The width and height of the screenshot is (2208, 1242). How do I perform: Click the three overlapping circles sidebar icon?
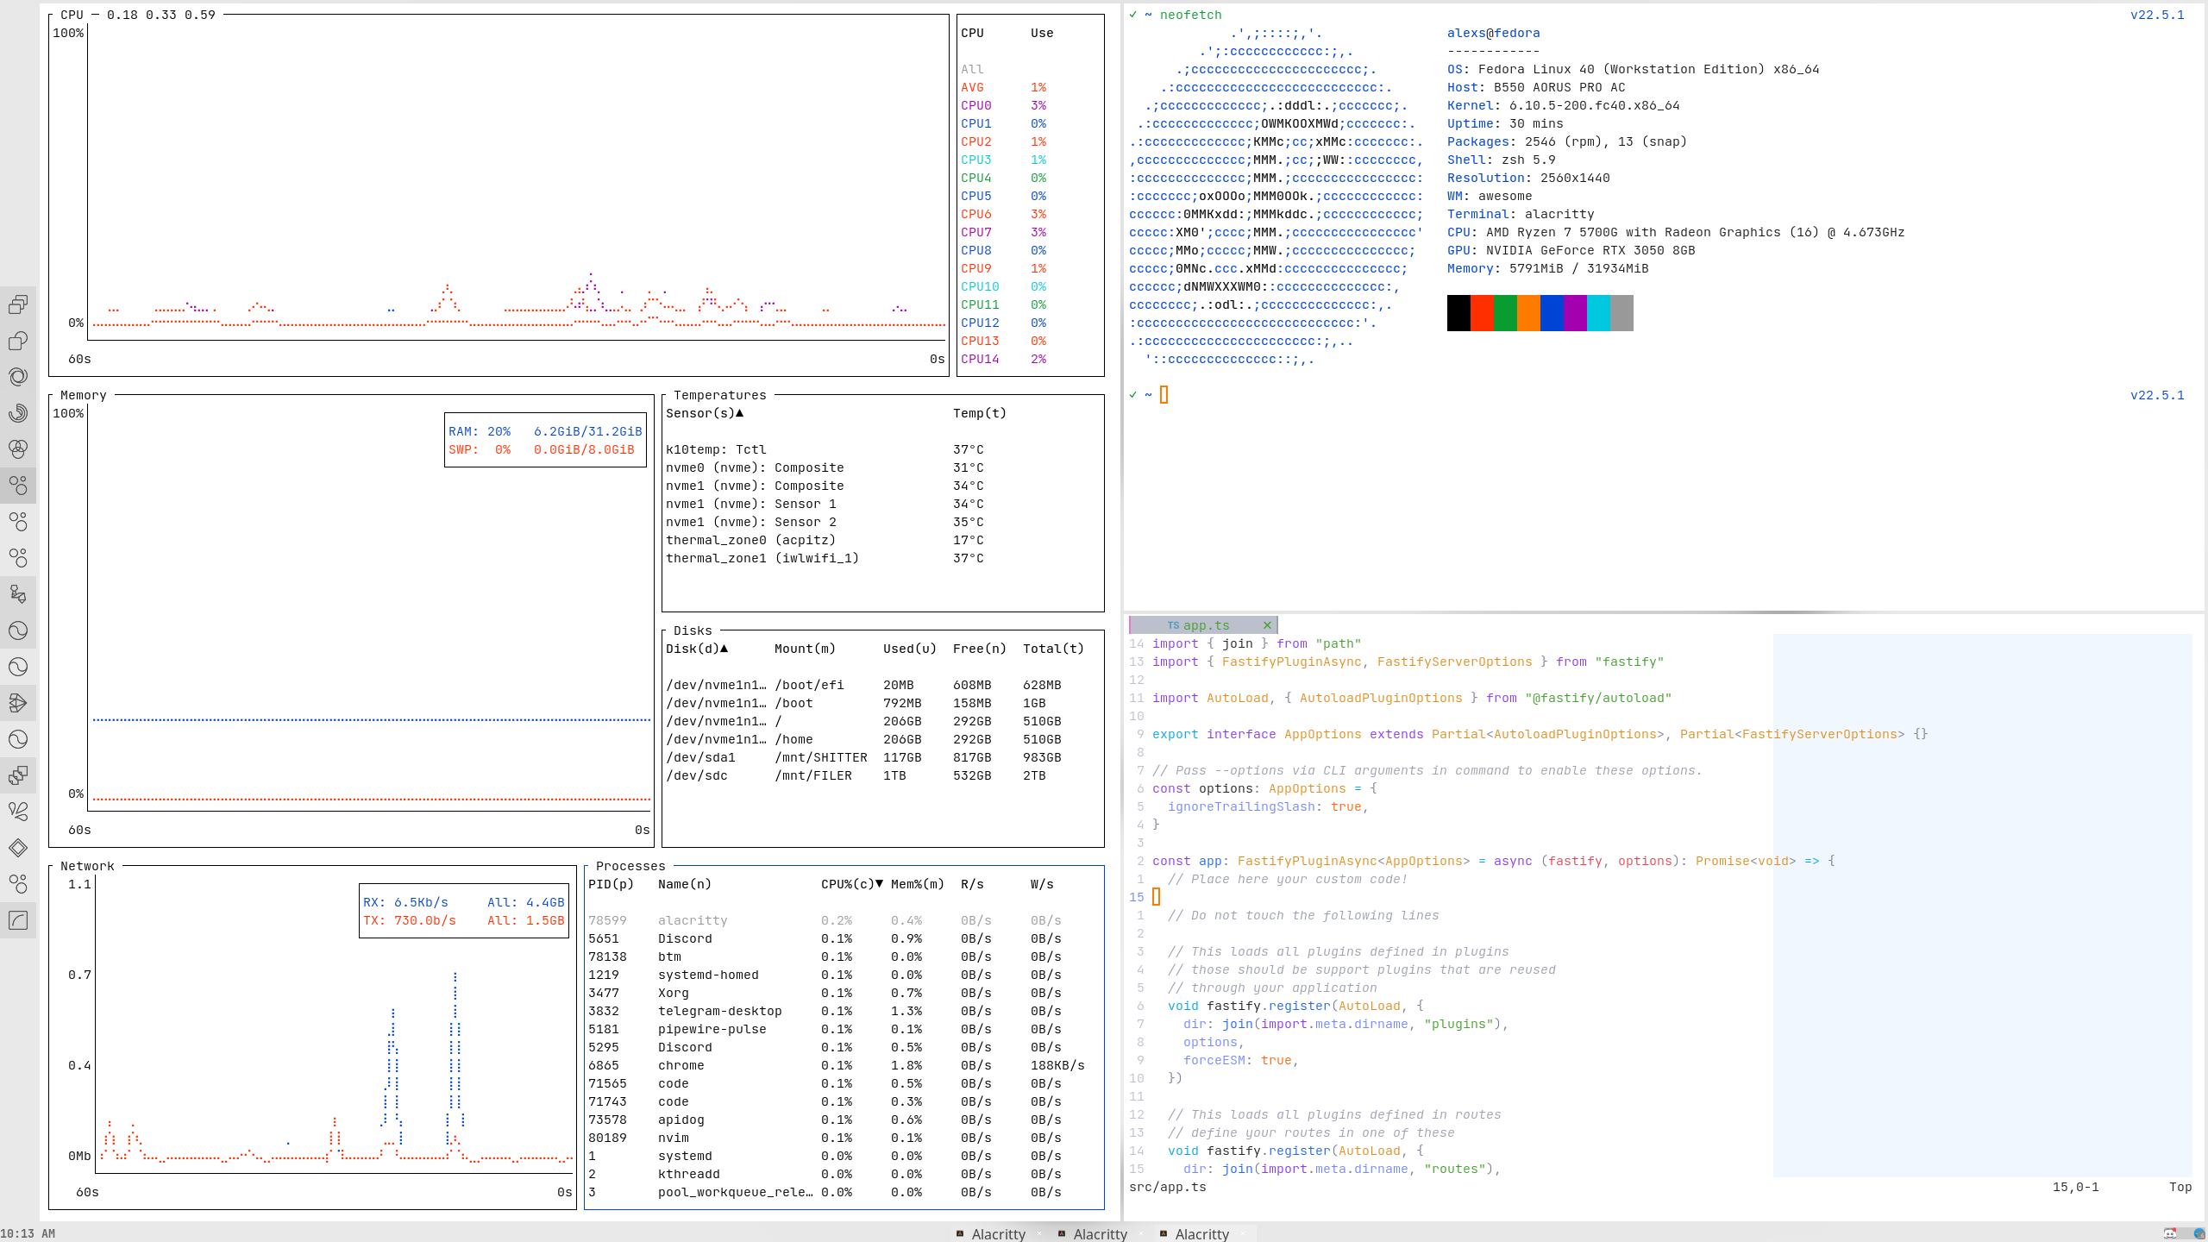18,449
